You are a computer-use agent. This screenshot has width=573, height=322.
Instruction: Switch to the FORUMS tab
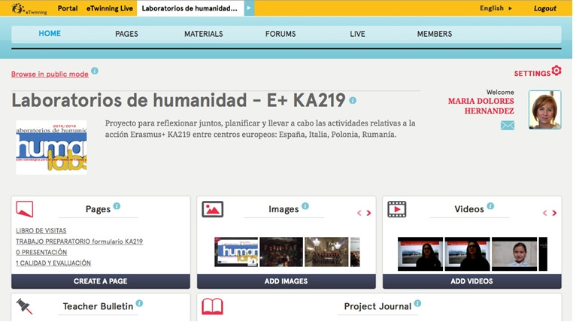[x=280, y=34]
